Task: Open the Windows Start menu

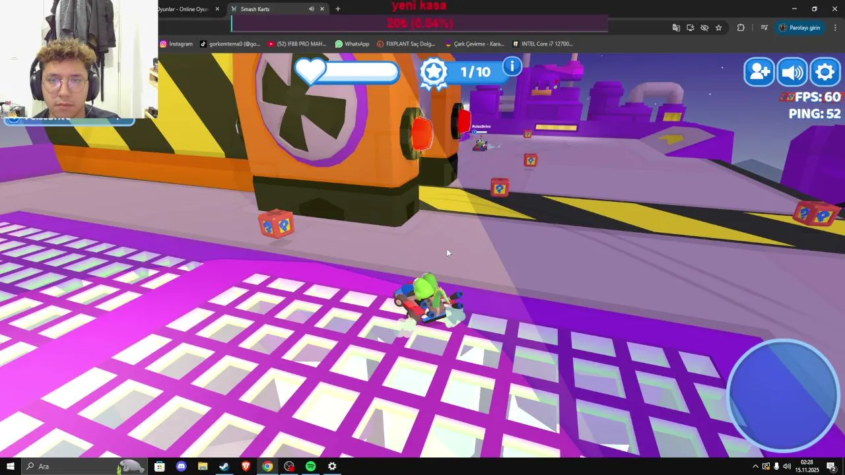Action: (10, 466)
